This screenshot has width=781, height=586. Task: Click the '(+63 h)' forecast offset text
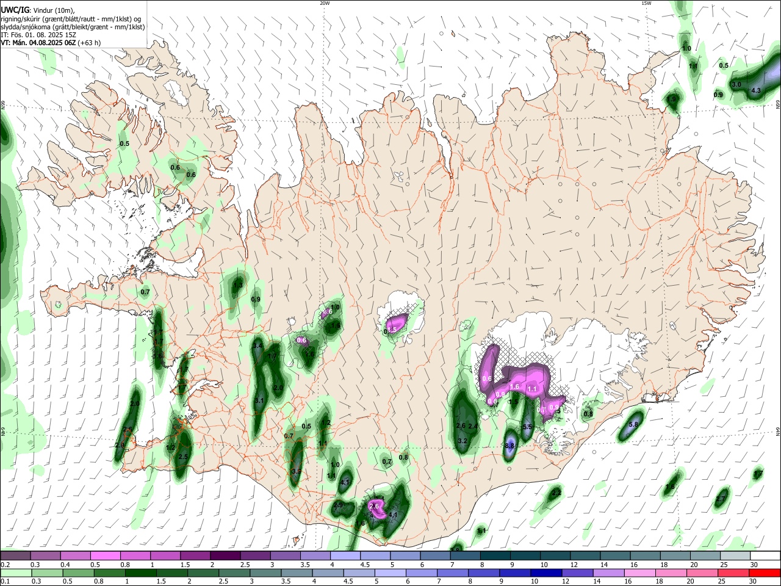pos(89,43)
